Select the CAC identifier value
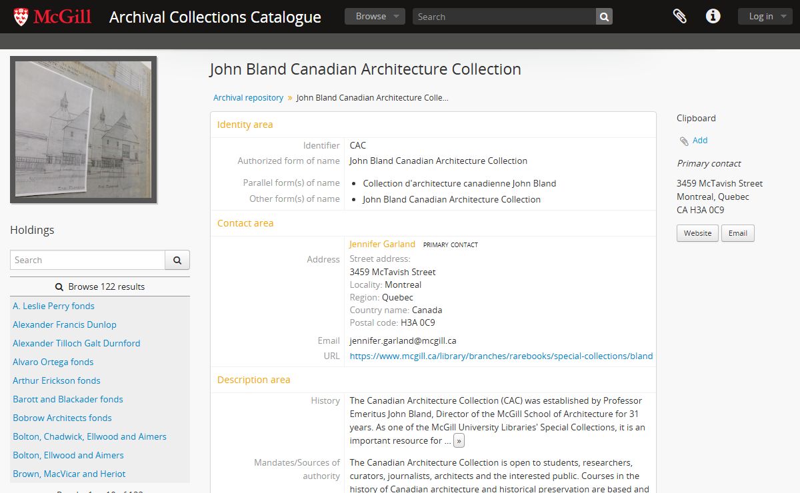Viewport: 800px width, 493px height. (358, 145)
